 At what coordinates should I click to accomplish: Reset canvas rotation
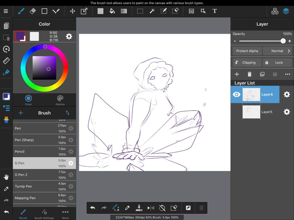click(162, 208)
